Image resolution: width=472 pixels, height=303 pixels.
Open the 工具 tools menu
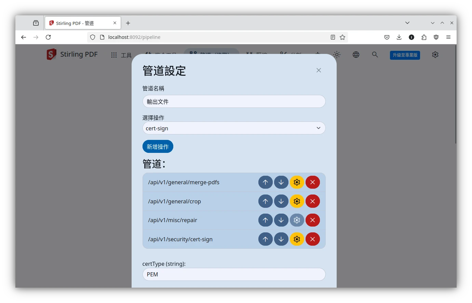point(121,55)
